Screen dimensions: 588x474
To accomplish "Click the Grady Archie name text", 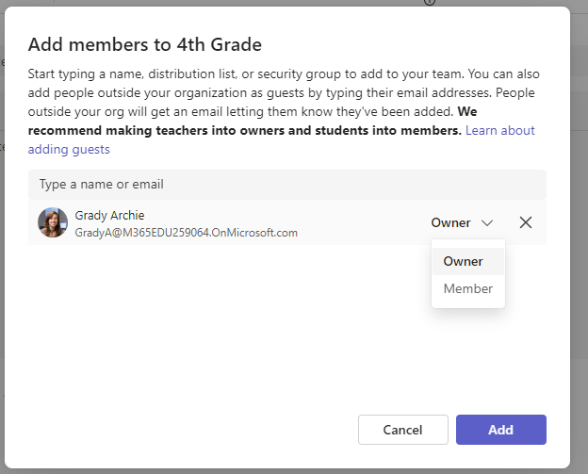I will coord(109,216).
